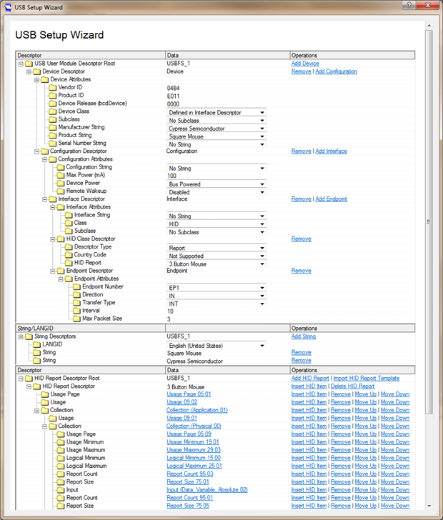The width and height of the screenshot is (443, 520).
Task: Click the folder icon beside Endpoint Number
Action: pos(76,287)
